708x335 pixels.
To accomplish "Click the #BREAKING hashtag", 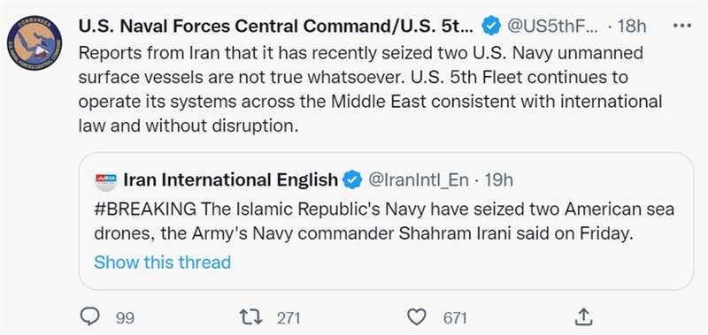I will point(145,209).
